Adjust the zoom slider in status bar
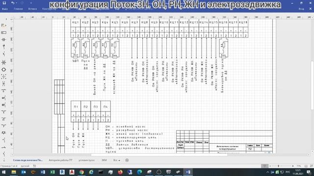Viewport: 314px width, 176px height. pyautogui.click(x=278, y=166)
